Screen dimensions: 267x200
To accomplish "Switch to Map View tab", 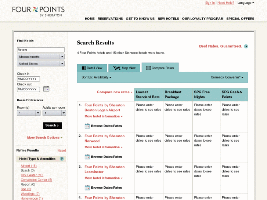I will [124, 68].
